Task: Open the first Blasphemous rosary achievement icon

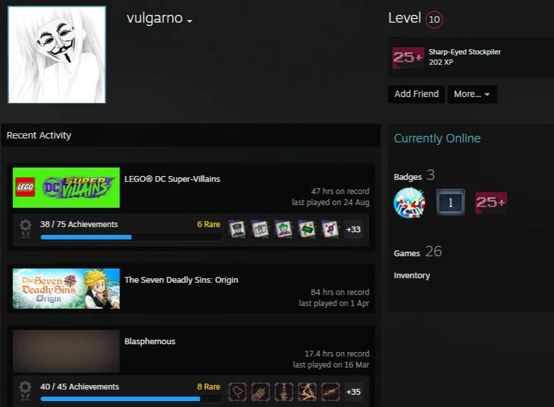Action: pyautogui.click(x=237, y=392)
